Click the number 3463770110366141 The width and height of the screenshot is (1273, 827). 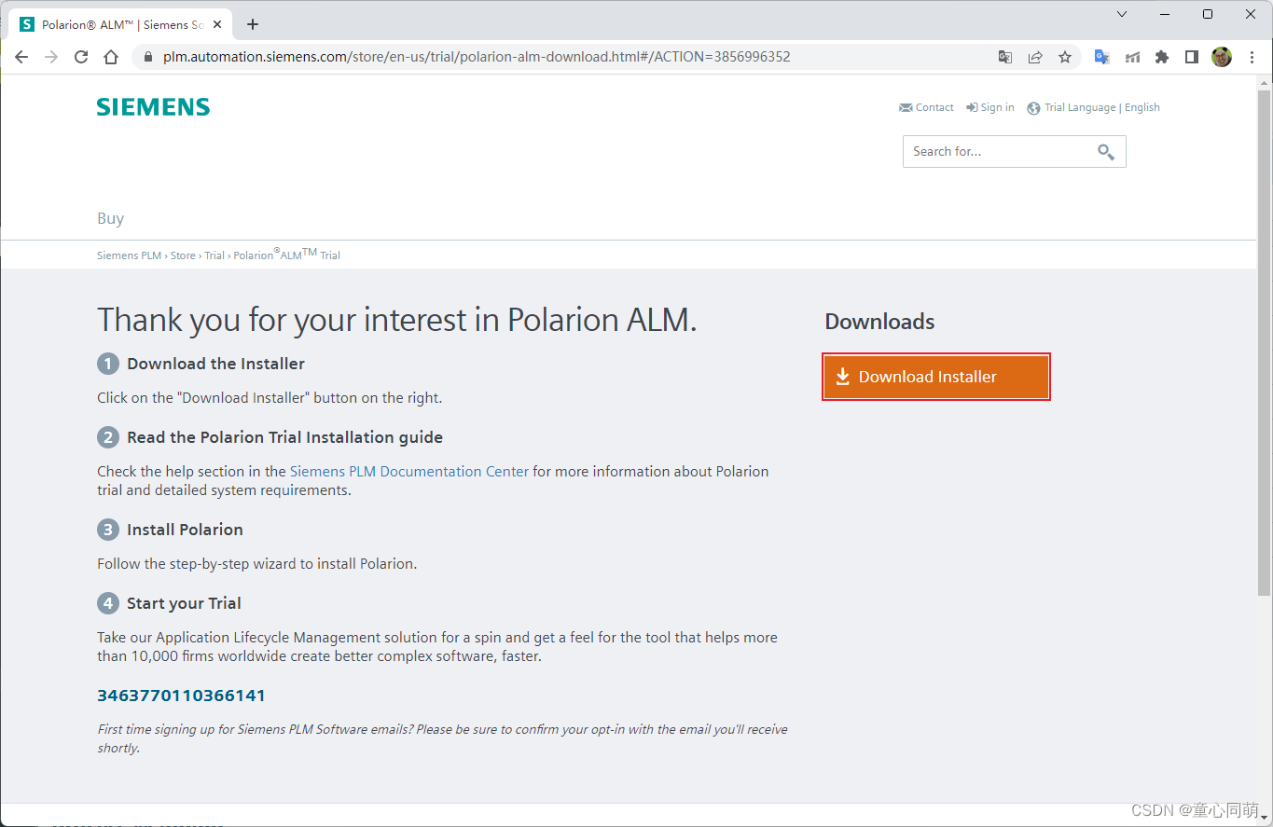[182, 696]
